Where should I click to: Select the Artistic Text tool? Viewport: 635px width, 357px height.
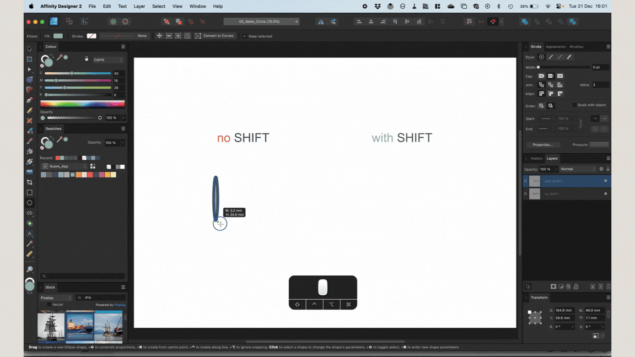[x=30, y=234]
